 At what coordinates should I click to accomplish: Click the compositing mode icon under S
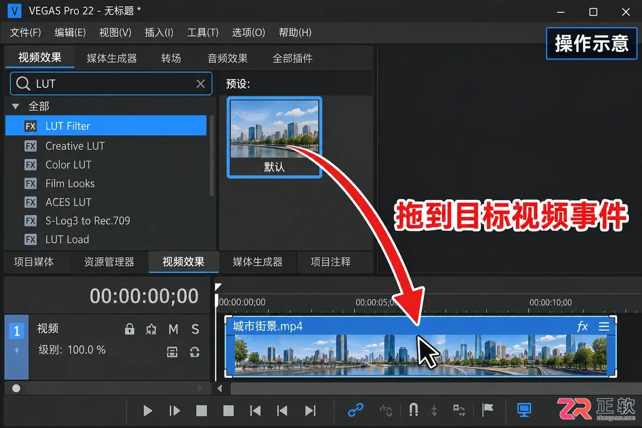195,352
